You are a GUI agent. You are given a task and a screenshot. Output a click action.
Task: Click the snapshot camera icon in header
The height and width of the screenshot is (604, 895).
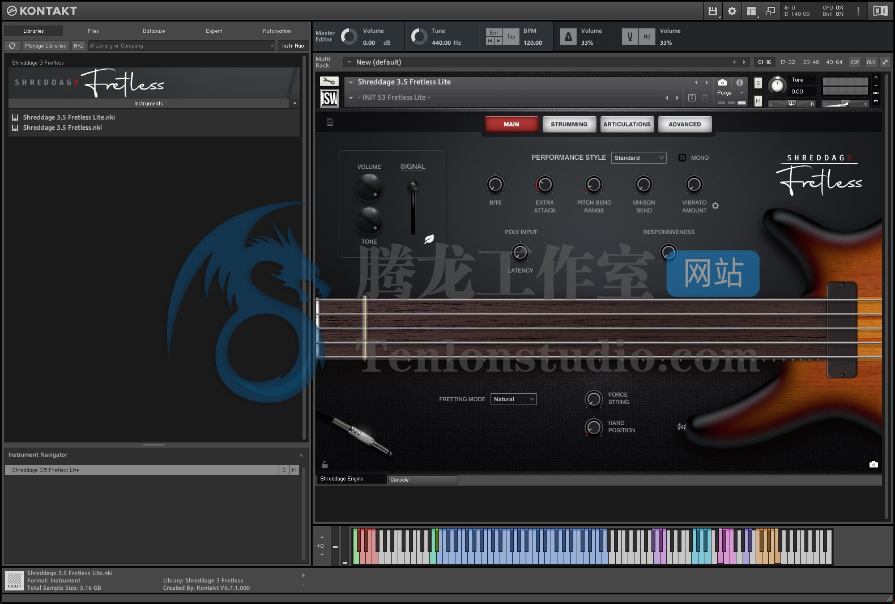(x=722, y=83)
